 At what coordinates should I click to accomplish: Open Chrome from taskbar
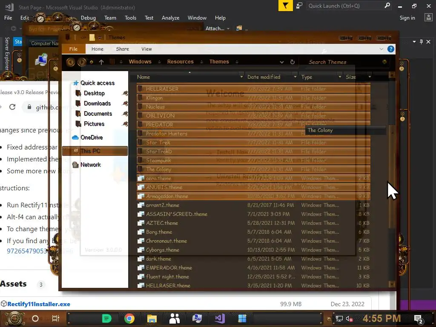click(129, 318)
